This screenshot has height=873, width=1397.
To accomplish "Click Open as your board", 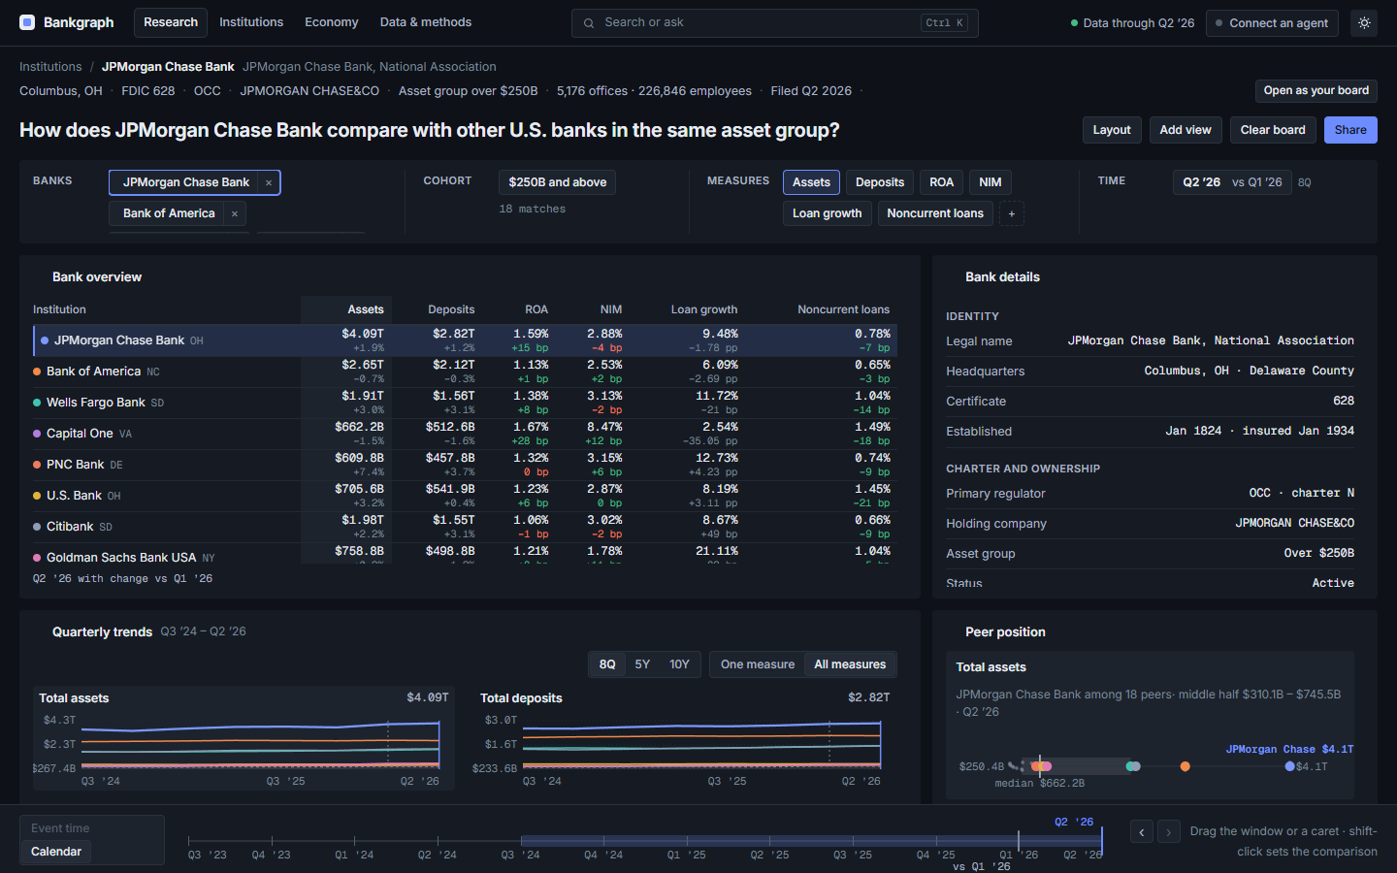I will point(1316,91).
